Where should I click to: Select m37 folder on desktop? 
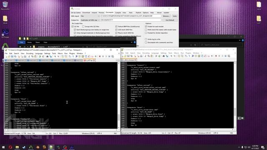pyautogui.click(x=259, y=19)
